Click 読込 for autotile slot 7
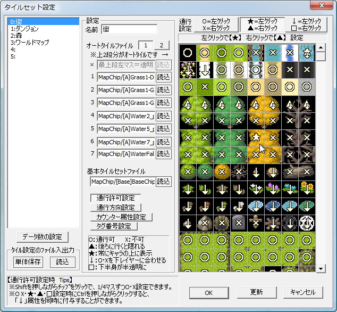Screen dimensions: 337x312 tap(164, 154)
